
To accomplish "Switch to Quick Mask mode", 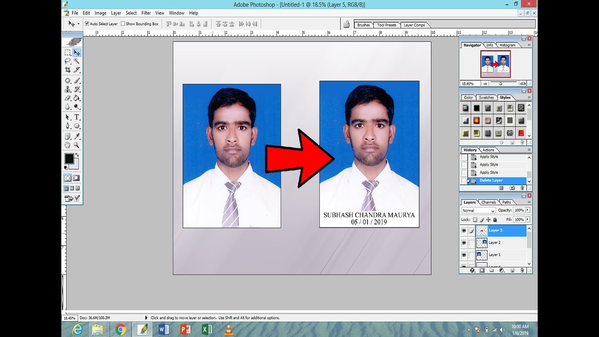I will click(x=77, y=178).
